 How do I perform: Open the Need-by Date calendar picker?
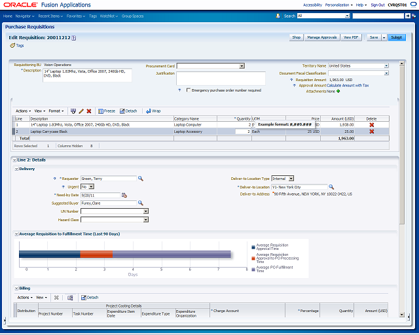coord(124,195)
